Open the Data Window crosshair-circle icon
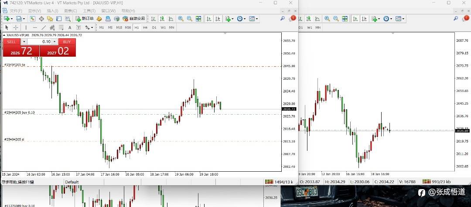471x207 pixels. click(x=41, y=19)
